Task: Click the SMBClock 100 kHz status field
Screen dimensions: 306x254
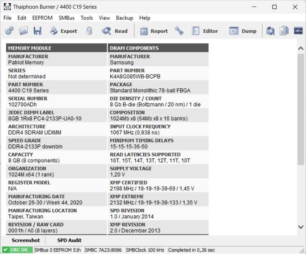Action: tap(146, 250)
